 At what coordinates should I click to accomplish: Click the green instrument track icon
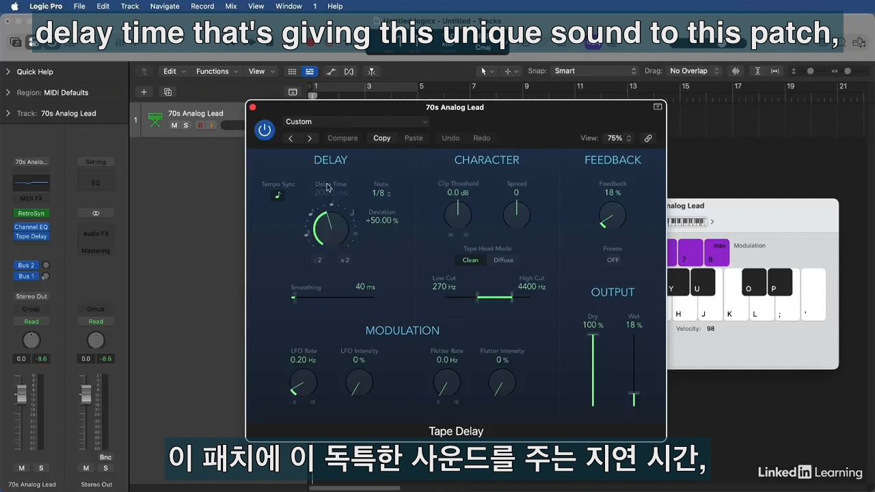(x=155, y=120)
